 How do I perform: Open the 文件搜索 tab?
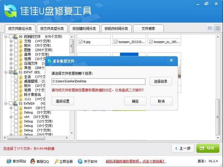[x=148, y=29]
